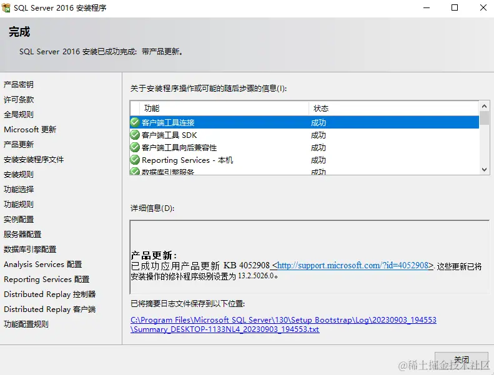Image resolution: width=494 pixels, height=375 pixels.
Task: Click the Analysis Services 配置 step
Action: [43, 264]
